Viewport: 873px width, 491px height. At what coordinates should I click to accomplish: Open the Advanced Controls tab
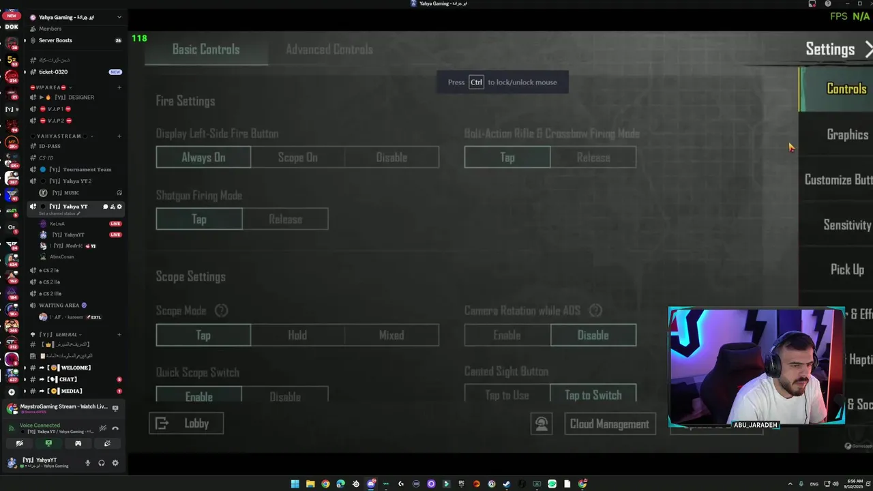pyautogui.click(x=329, y=49)
